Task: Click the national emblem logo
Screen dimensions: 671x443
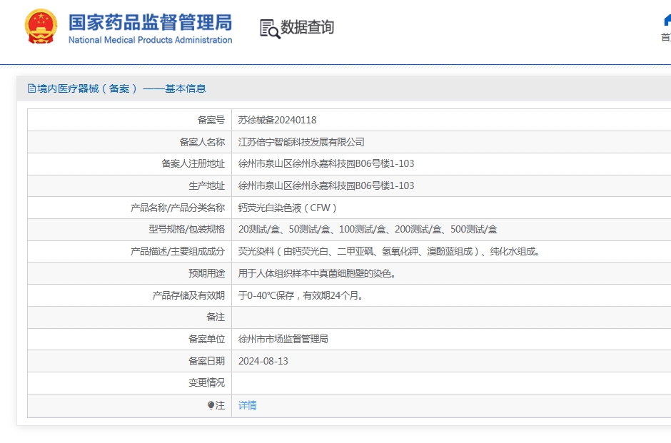Action: click(x=41, y=26)
